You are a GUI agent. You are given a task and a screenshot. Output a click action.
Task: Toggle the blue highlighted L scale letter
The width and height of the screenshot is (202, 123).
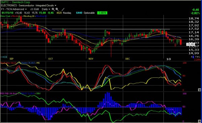pos(193,57)
